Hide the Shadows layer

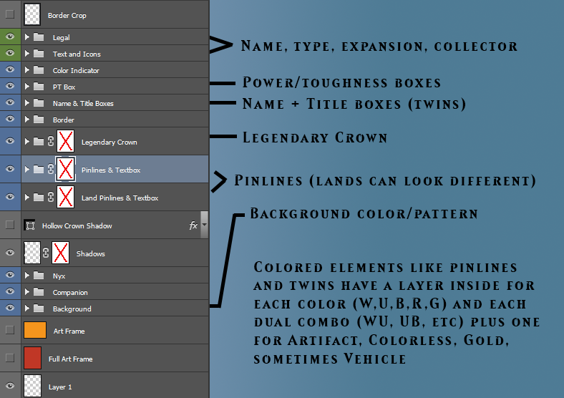[x=10, y=253]
